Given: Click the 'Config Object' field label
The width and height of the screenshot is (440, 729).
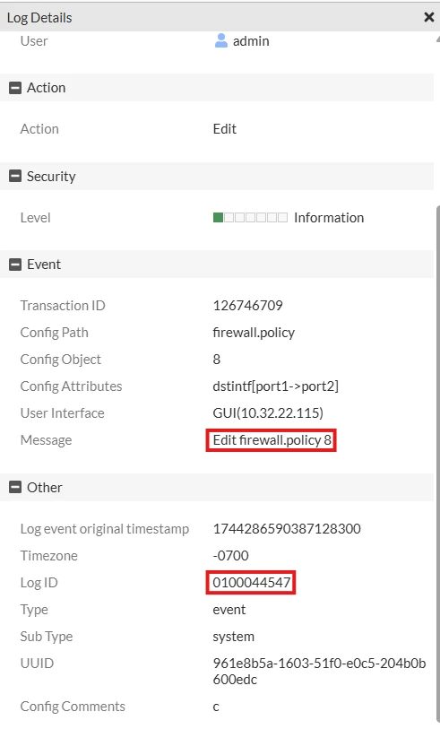Looking at the screenshot, I should pyautogui.click(x=60, y=360).
